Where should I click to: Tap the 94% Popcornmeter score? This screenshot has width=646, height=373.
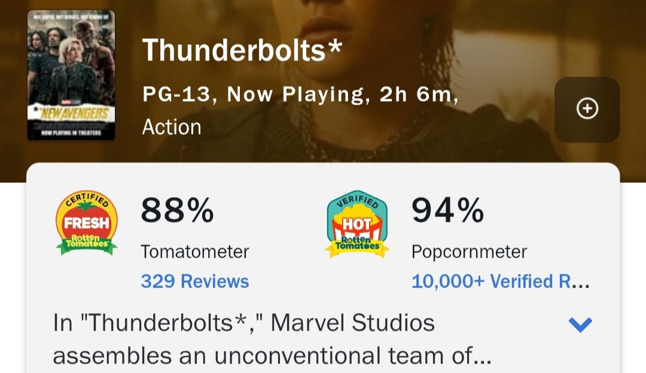pos(447,210)
